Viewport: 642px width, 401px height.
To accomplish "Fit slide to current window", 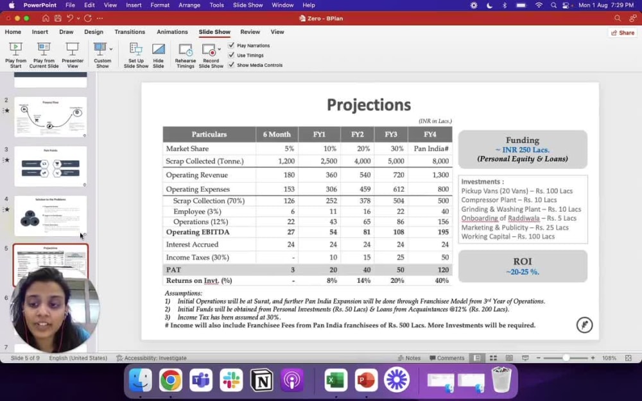I will pos(629,358).
